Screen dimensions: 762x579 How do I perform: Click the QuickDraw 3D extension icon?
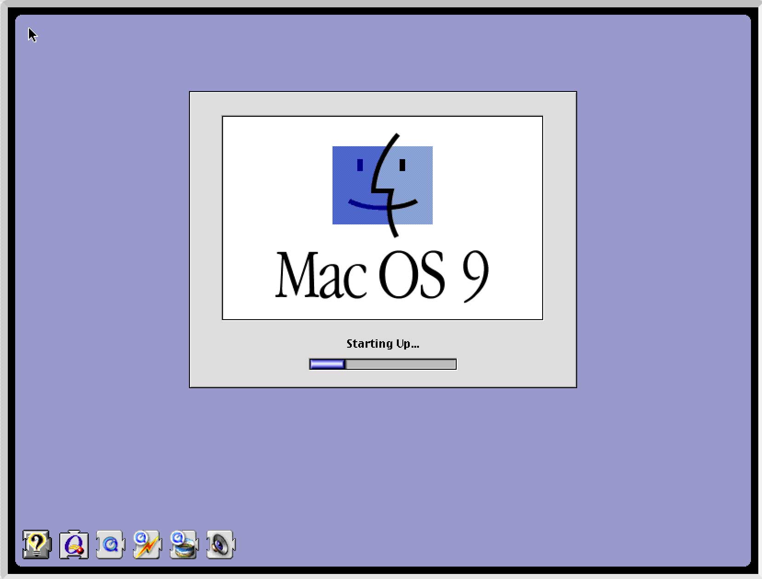74,545
